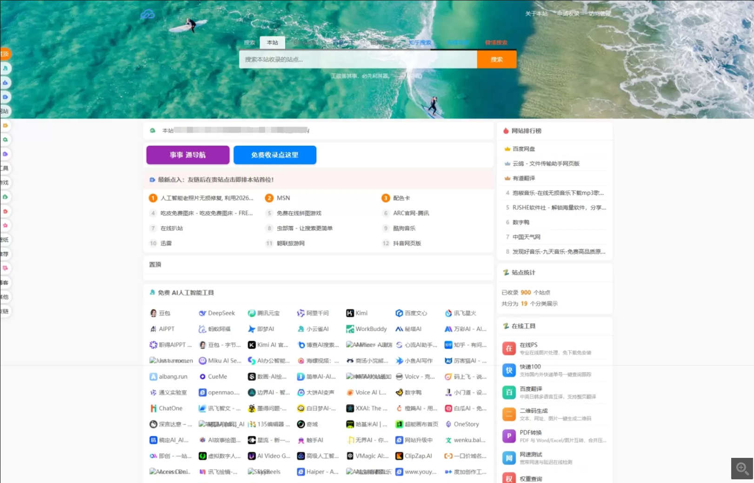Select the 本站 search tab
The height and width of the screenshot is (483, 754).
[x=273, y=43]
